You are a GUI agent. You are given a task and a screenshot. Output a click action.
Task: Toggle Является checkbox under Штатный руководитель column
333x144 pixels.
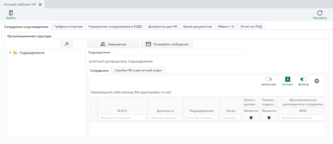(251, 117)
